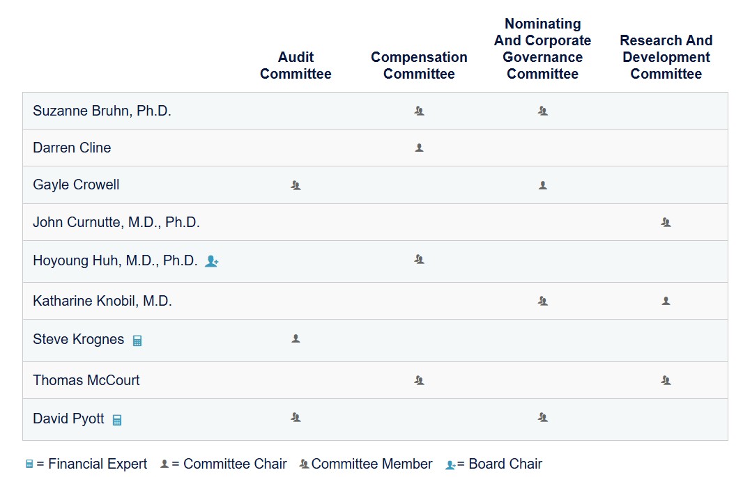
Task: Click Thomas McCourt's Compensation Committee member icon
Action: (x=420, y=380)
